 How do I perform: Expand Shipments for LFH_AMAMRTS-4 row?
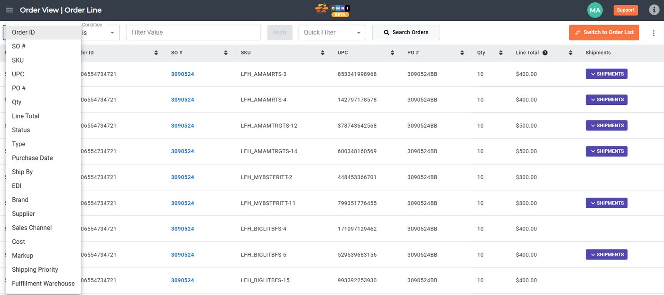(607, 100)
